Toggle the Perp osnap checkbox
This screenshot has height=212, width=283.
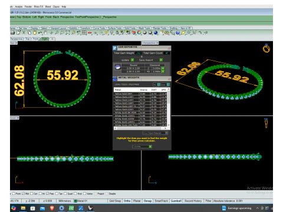tap(47, 194)
